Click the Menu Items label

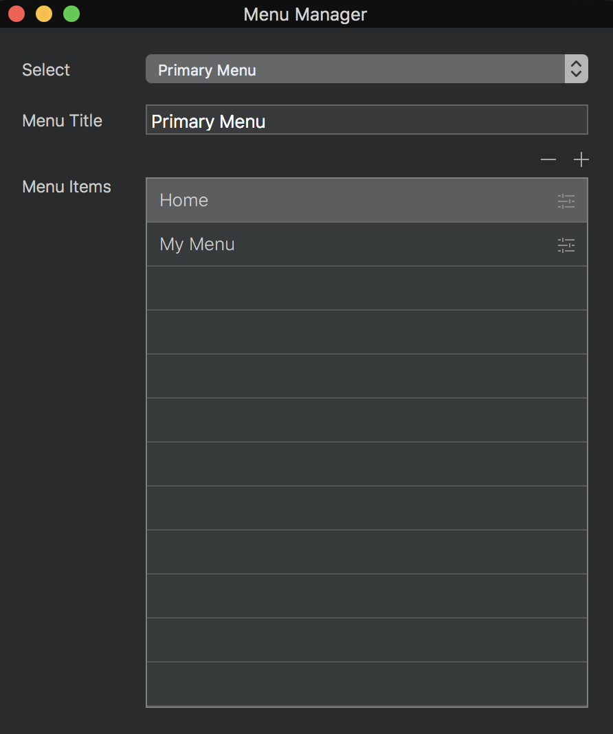pos(66,186)
